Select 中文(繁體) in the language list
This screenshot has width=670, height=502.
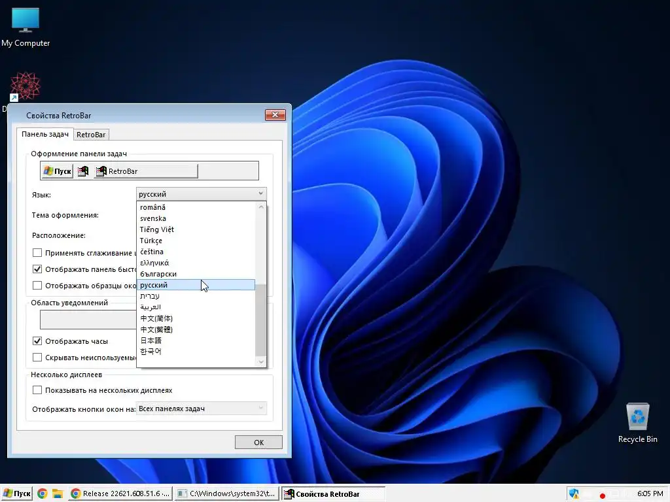[196, 329]
